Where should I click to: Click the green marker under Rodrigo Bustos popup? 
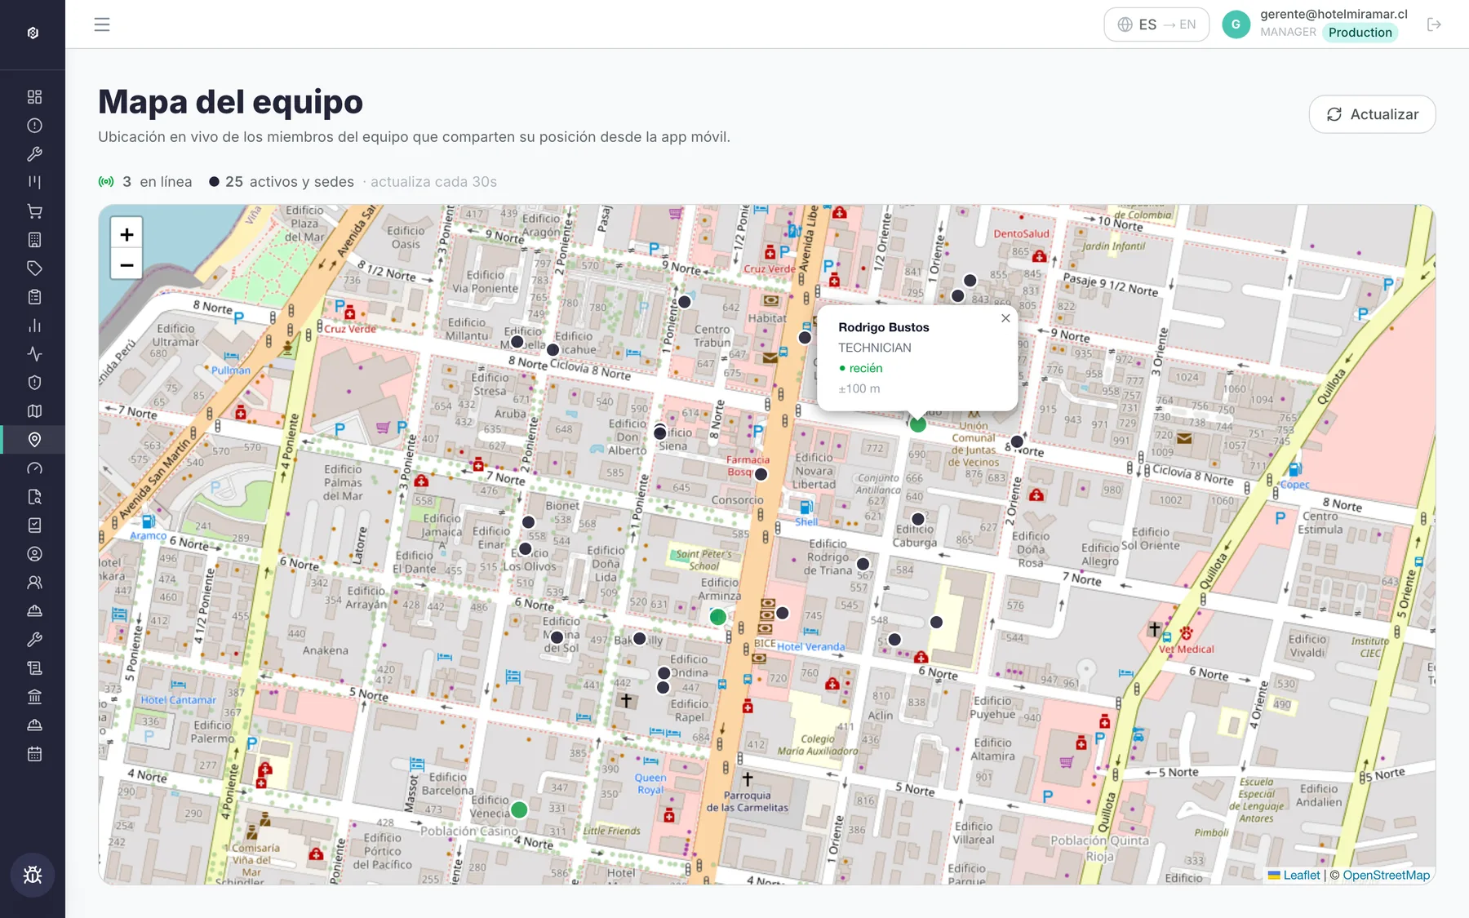pyautogui.click(x=917, y=424)
